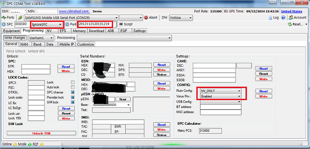310x149 pixels.
Task: Click the CAVE Reset button
Action: (264, 74)
